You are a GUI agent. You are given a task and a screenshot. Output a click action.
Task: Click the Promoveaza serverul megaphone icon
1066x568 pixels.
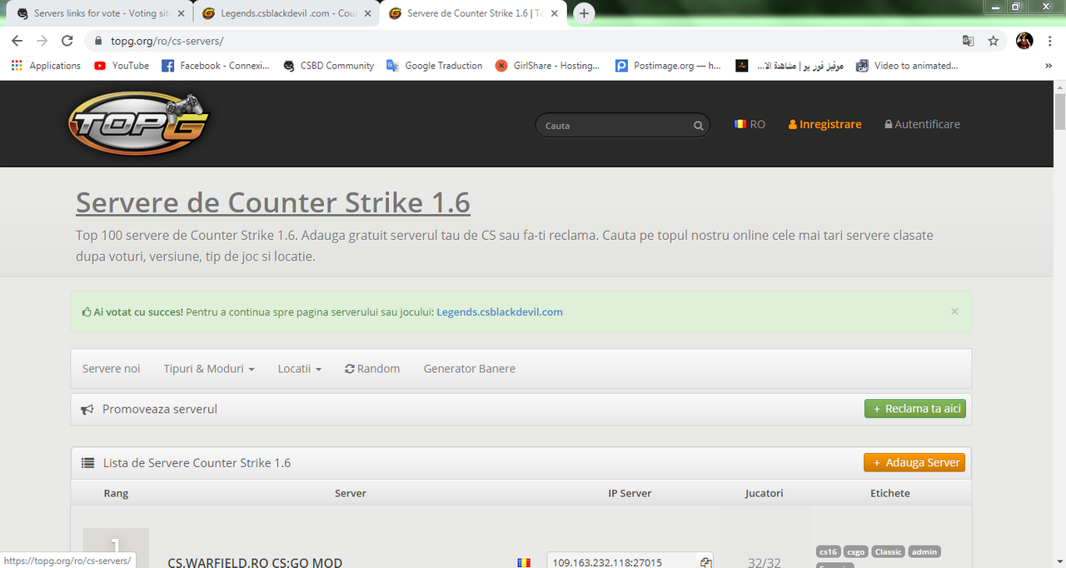87,410
